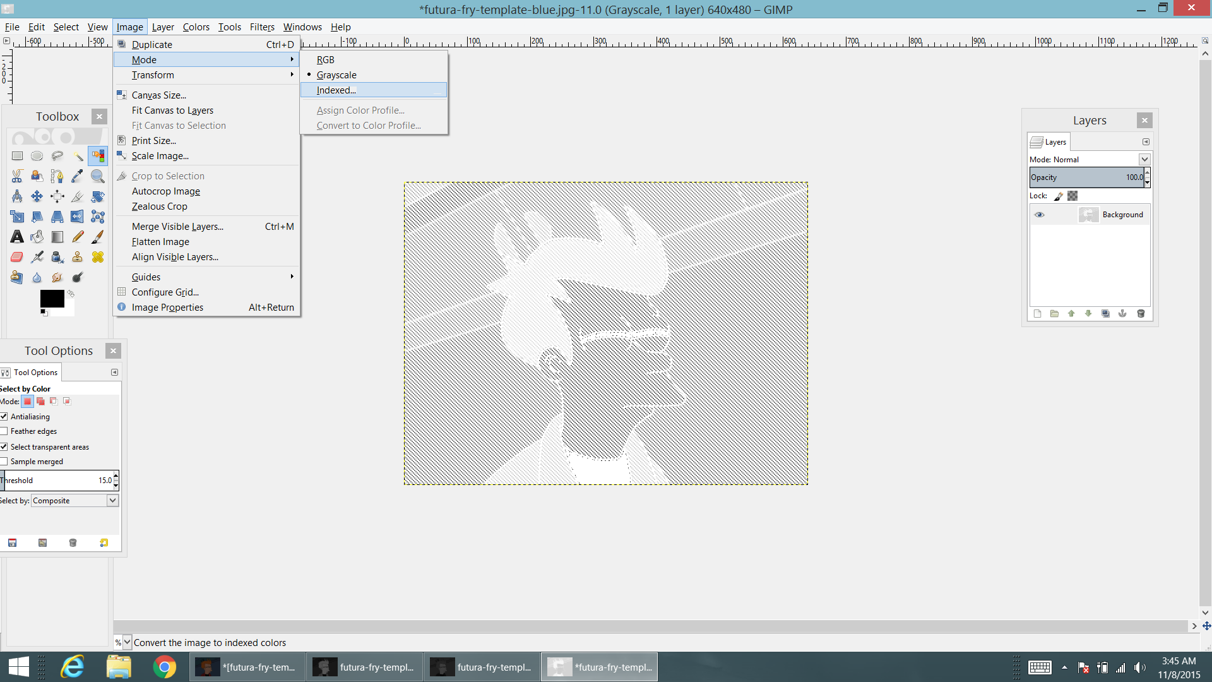
Task: Open Chrome from the taskbar
Action: (165, 667)
